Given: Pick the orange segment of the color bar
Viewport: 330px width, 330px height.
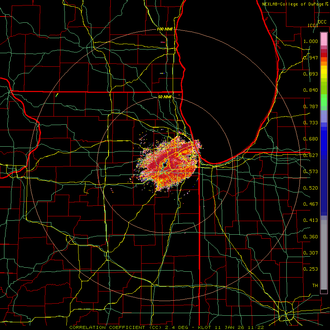Looking at the screenshot, I should tap(324, 63).
